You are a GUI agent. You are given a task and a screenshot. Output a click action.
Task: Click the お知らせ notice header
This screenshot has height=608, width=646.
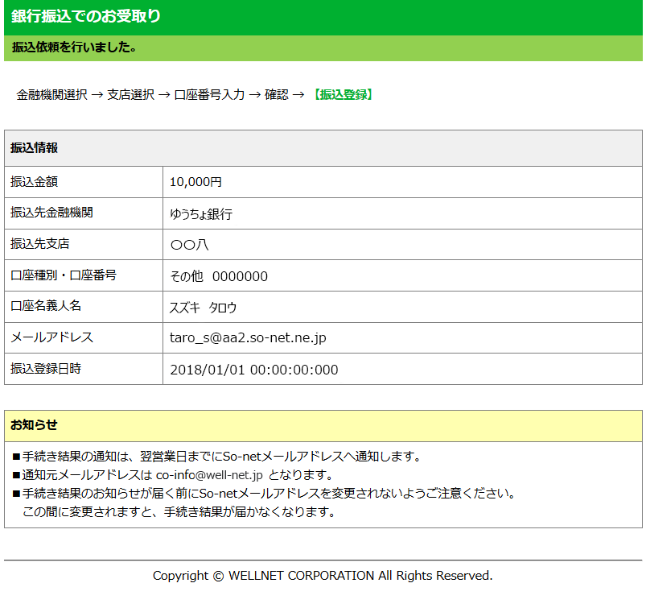point(34,424)
